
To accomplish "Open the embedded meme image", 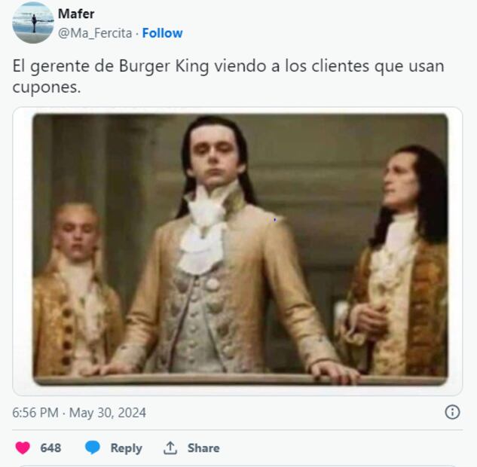I will pyautogui.click(x=240, y=249).
